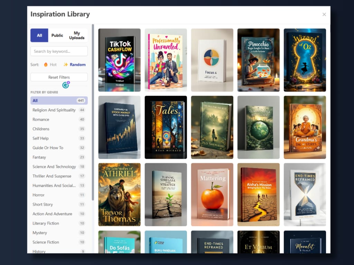
Task: Open the Moonlit Rituals cover
Action: coord(305,242)
